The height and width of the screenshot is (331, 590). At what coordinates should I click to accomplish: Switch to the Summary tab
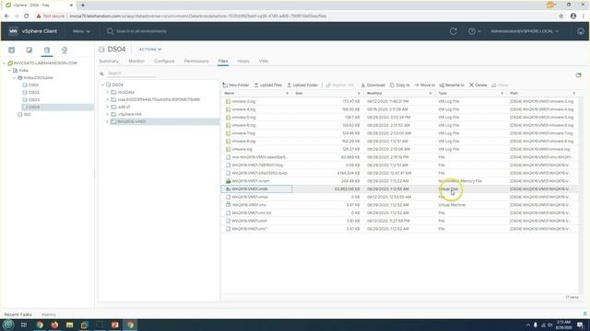coord(109,61)
